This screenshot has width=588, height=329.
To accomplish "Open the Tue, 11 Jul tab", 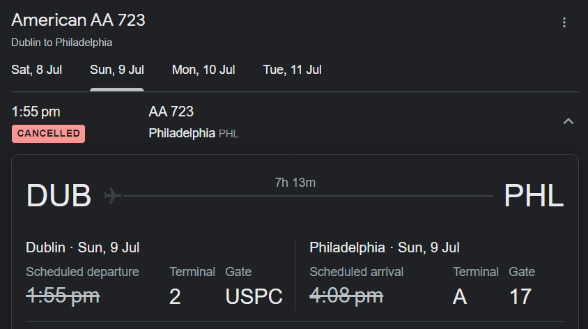I will [292, 70].
